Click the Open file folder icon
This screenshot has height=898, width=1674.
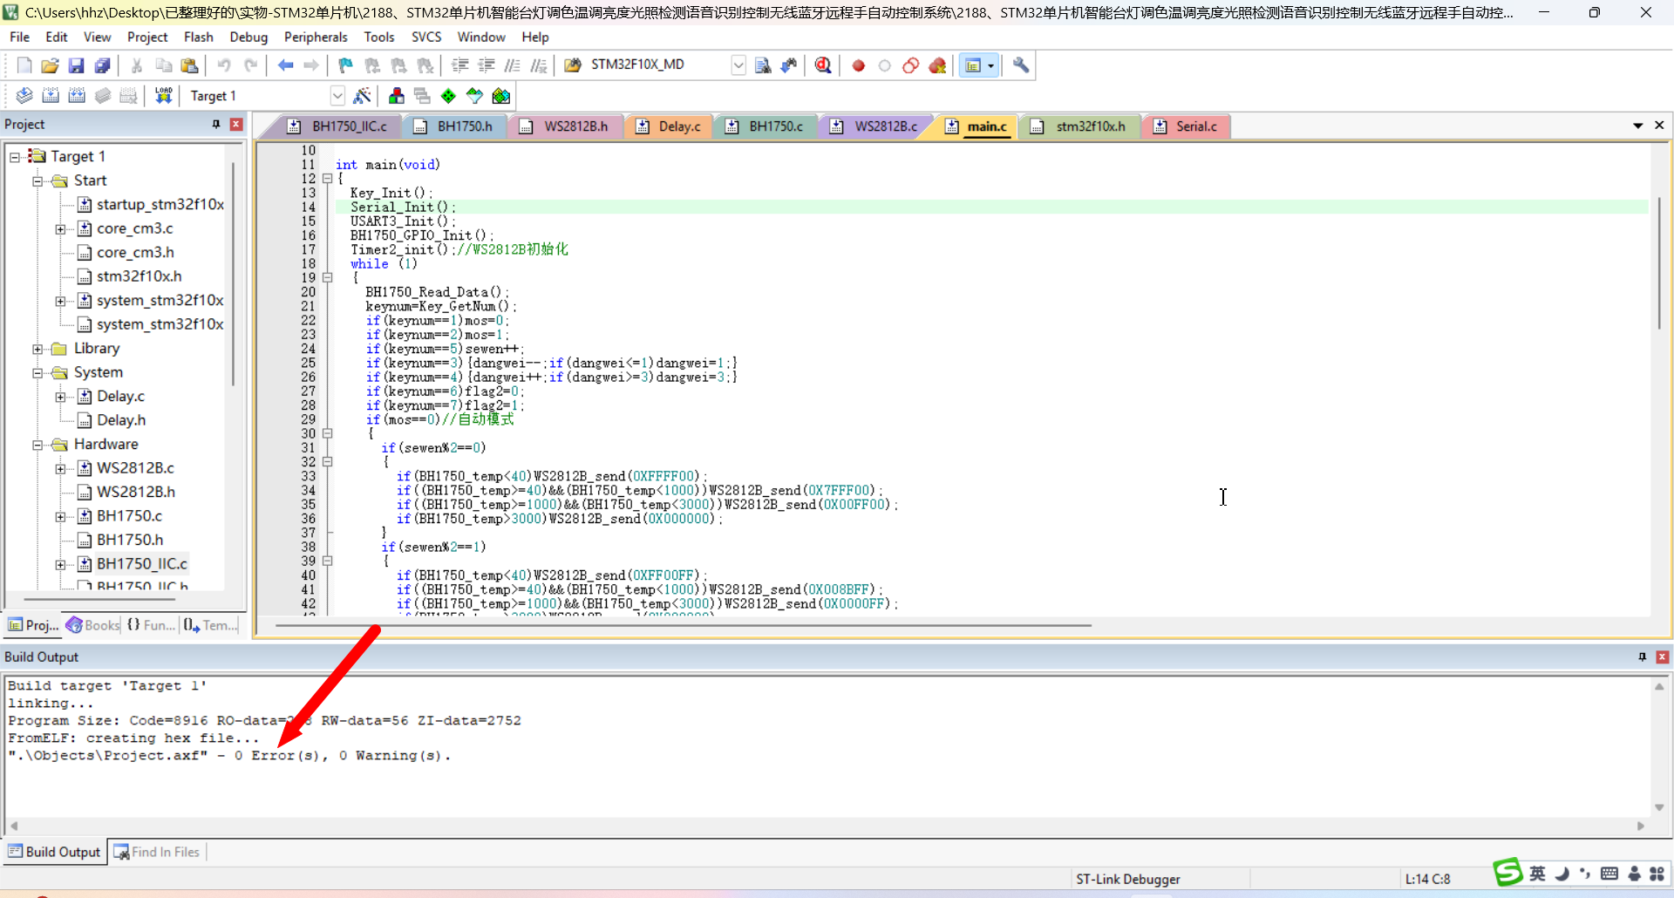(x=51, y=65)
